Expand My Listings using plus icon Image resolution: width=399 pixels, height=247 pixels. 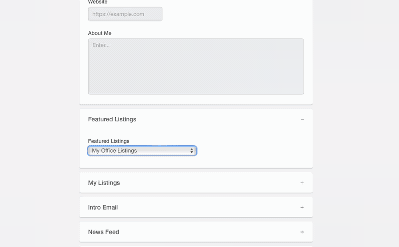(x=302, y=183)
